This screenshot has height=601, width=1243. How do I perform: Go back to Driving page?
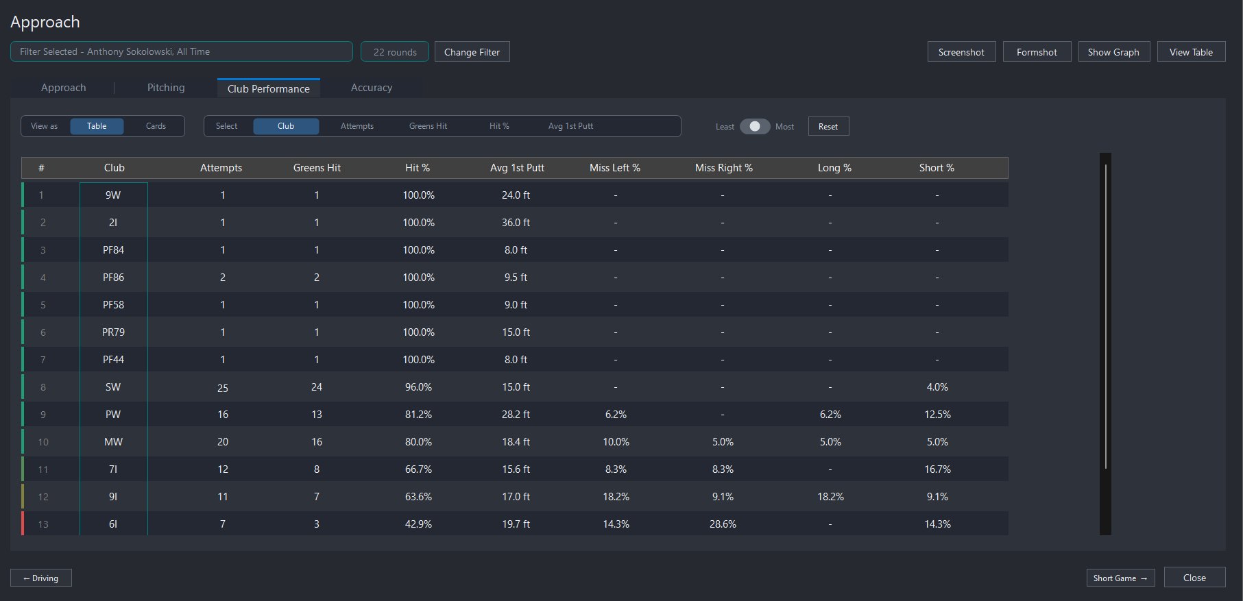[x=41, y=578]
